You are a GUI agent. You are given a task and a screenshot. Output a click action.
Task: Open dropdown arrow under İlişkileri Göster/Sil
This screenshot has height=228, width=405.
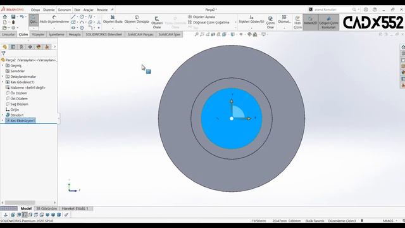coord(252,28)
